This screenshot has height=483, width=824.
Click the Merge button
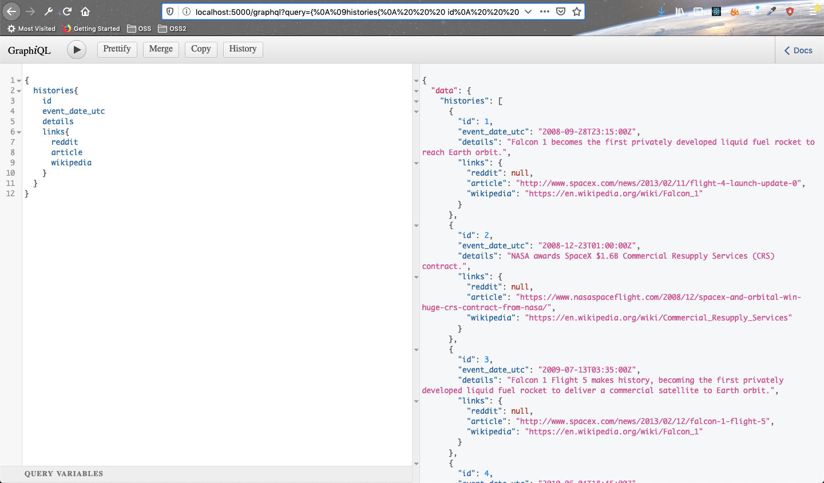click(161, 49)
